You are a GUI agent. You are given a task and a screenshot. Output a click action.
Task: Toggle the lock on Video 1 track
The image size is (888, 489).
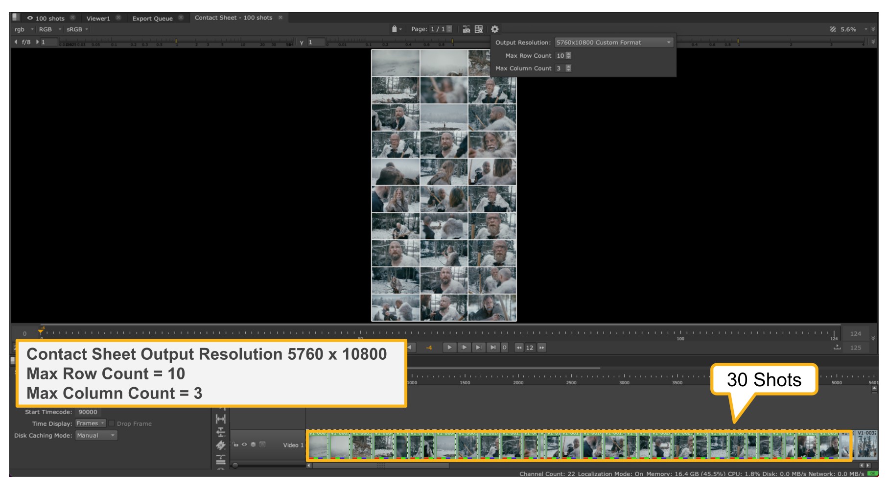235,444
